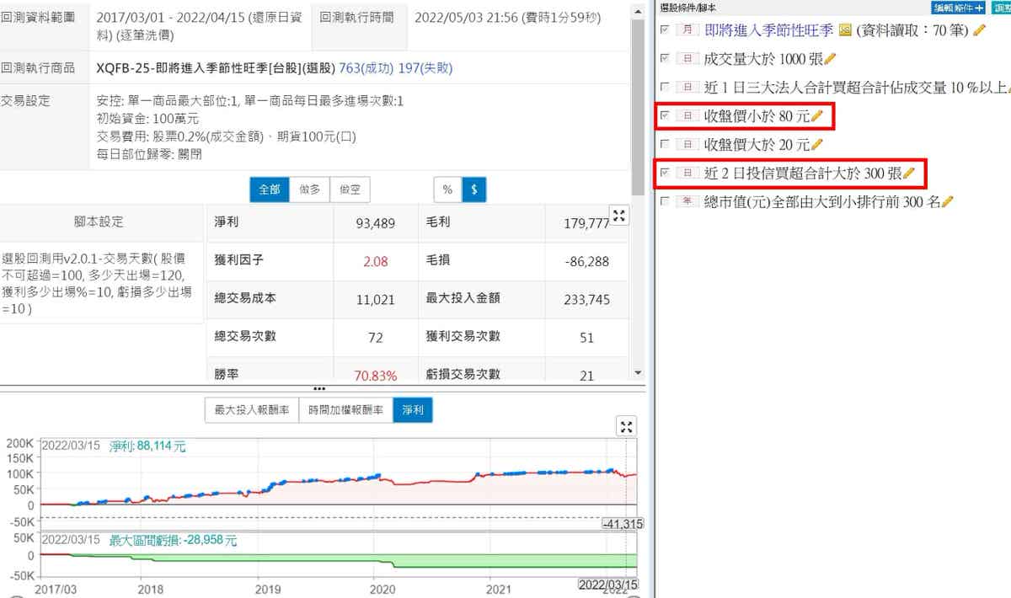Click the 編輯條件 button
1011x598 pixels.
click(958, 8)
